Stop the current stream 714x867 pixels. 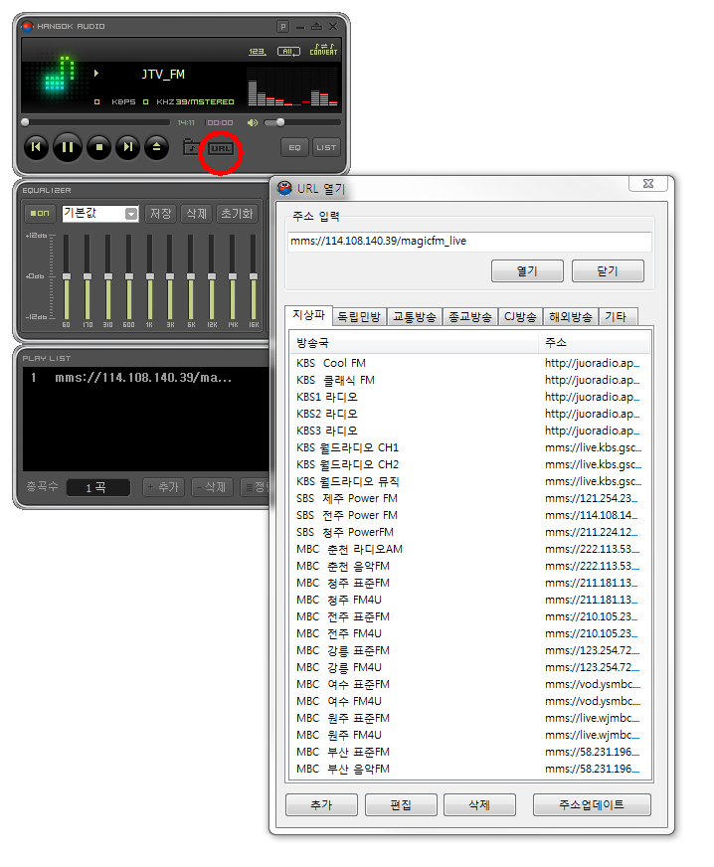tap(99, 147)
